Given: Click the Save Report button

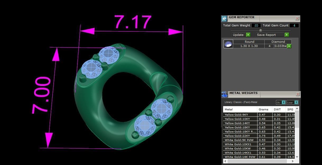Looking at the screenshot, I should pyautogui.click(x=270, y=35).
